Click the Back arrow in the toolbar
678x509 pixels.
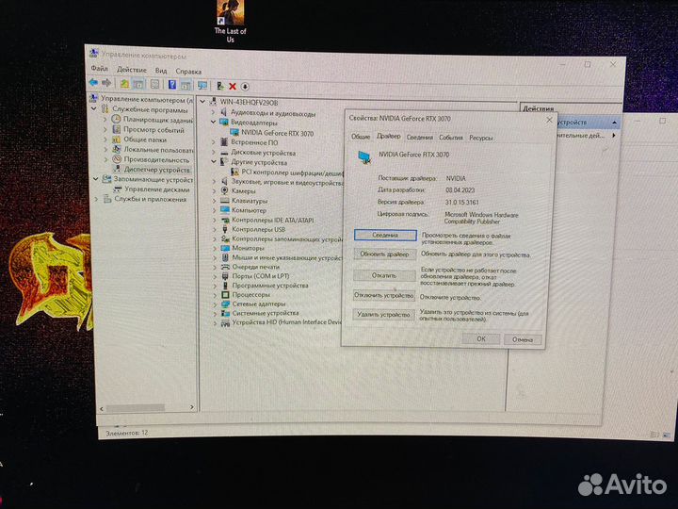tap(93, 82)
